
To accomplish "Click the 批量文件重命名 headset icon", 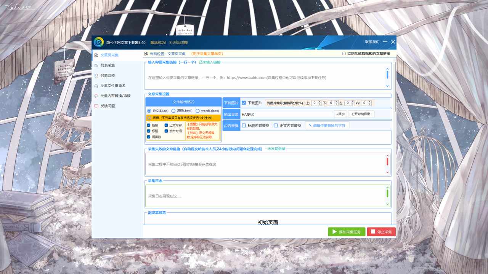I will tap(96, 86).
